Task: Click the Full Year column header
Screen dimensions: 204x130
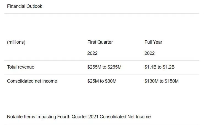Action: [x=153, y=42]
